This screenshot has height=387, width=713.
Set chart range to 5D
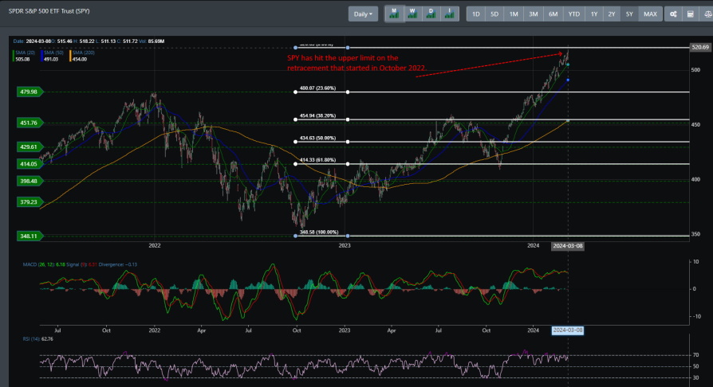click(x=494, y=14)
